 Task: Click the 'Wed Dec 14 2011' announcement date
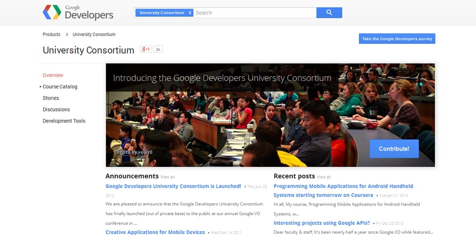[x=226, y=232]
